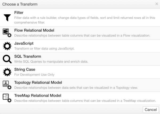160x114 pixels.
Task: Click the Filter funnel icon
Action: pyautogui.click(x=7, y=18)
